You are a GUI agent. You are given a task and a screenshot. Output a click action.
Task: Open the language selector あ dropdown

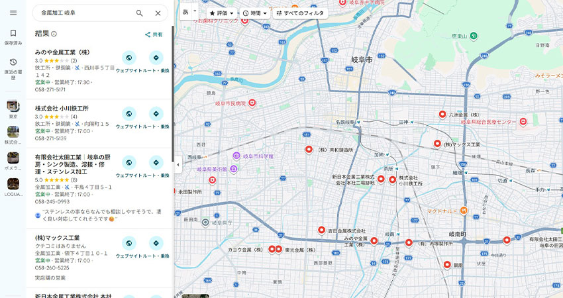(189, 13)
